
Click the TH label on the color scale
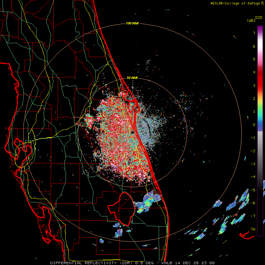253,229
